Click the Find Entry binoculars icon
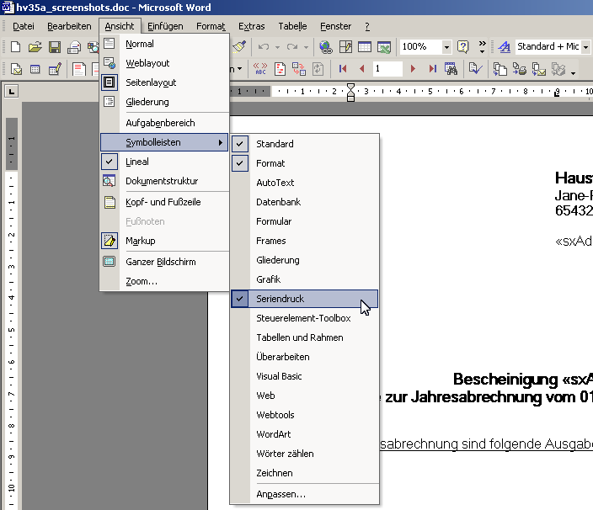The width and height of the screenshot is (593, 510). 451,69
